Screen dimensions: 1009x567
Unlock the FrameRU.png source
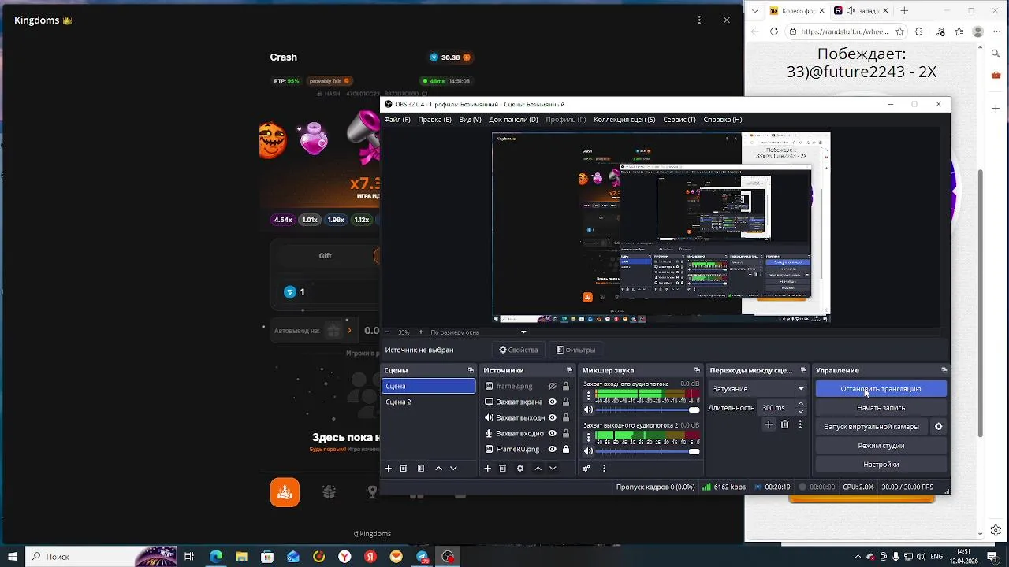coord(566,449)
